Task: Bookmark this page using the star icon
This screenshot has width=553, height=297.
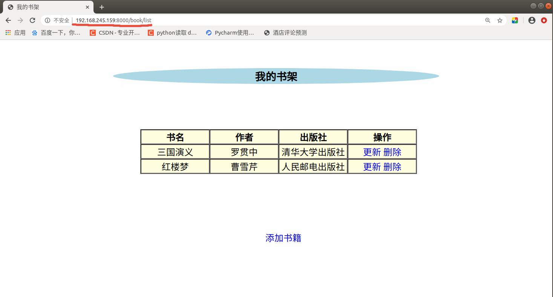Action: coord(500,20)
